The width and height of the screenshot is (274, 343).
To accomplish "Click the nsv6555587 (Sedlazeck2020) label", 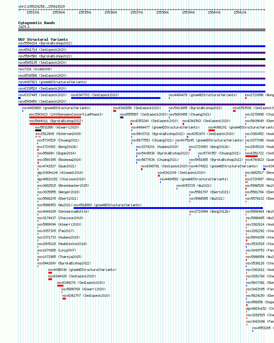I will [144, 114].
